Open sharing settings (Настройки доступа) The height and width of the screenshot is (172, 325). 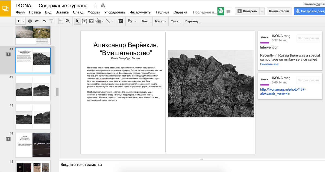pos(310,11)
